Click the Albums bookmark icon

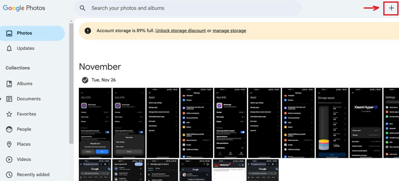click(9, 84)
